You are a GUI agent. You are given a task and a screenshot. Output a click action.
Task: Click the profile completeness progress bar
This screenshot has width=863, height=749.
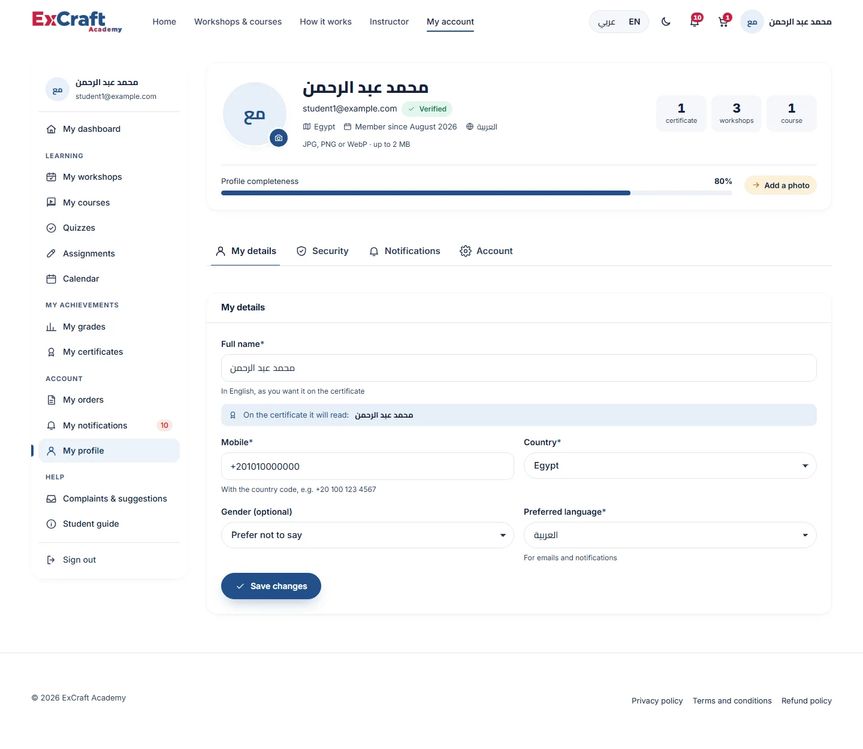[476, 193]
